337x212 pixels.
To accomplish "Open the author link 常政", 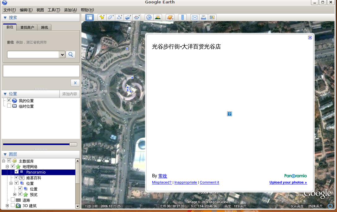I will coord(163,176).
